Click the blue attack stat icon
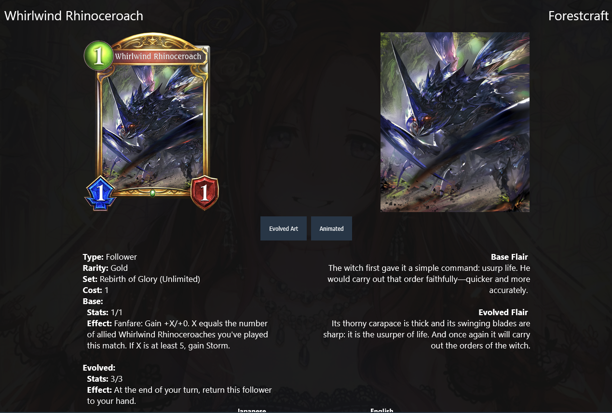This screenshot has height=413, width=612. pyautogui.click(x=100, y=193)
